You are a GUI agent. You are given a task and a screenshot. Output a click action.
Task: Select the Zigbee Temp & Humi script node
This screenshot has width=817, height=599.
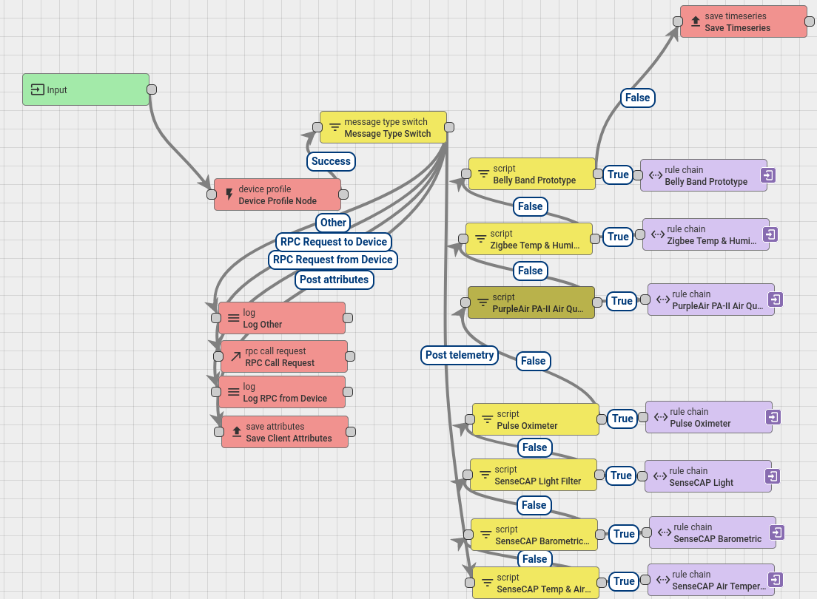(x=529, y=239)
